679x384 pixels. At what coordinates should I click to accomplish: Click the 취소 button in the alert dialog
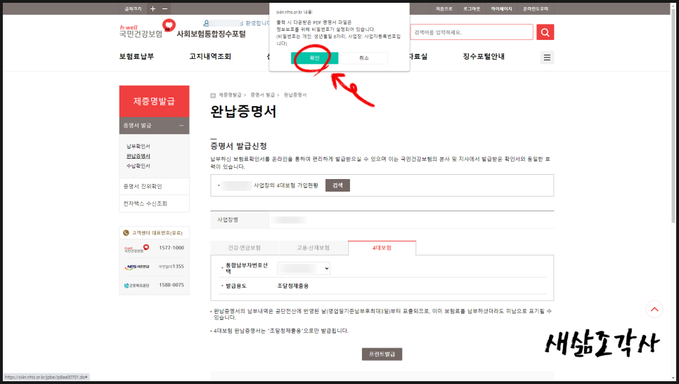coord(364,58)
